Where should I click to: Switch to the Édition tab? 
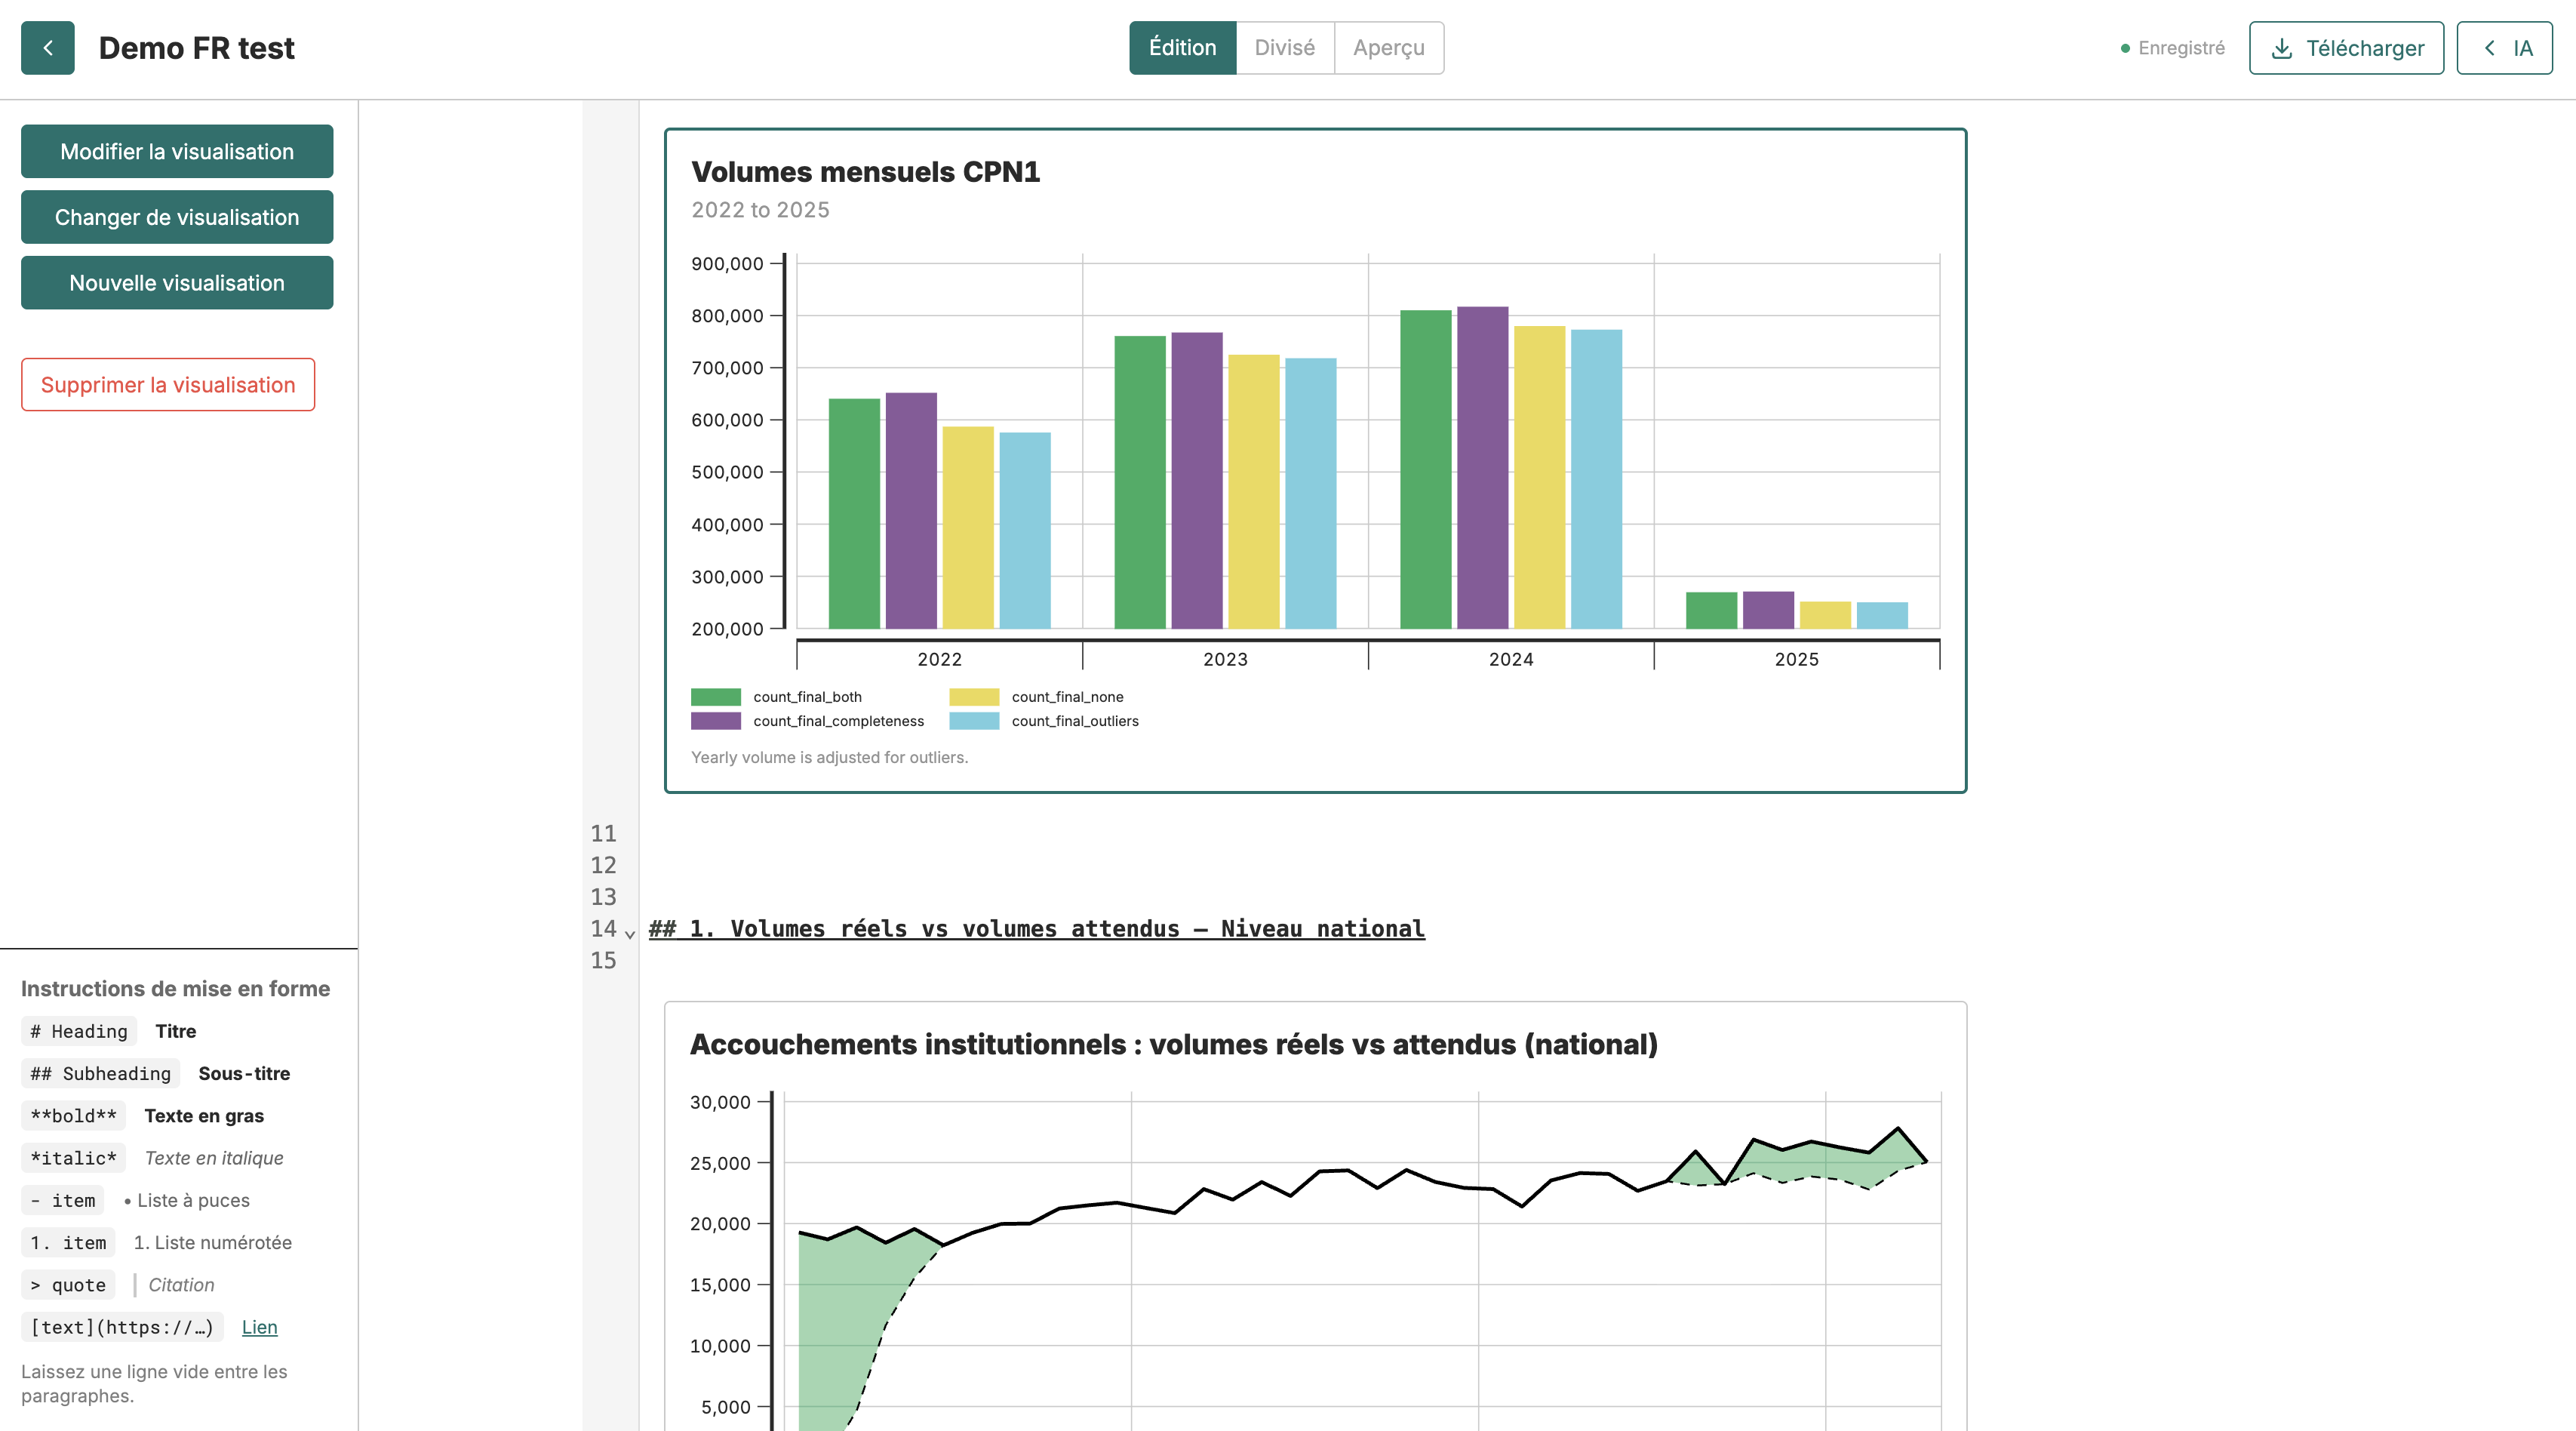(x=1182, y=48)
